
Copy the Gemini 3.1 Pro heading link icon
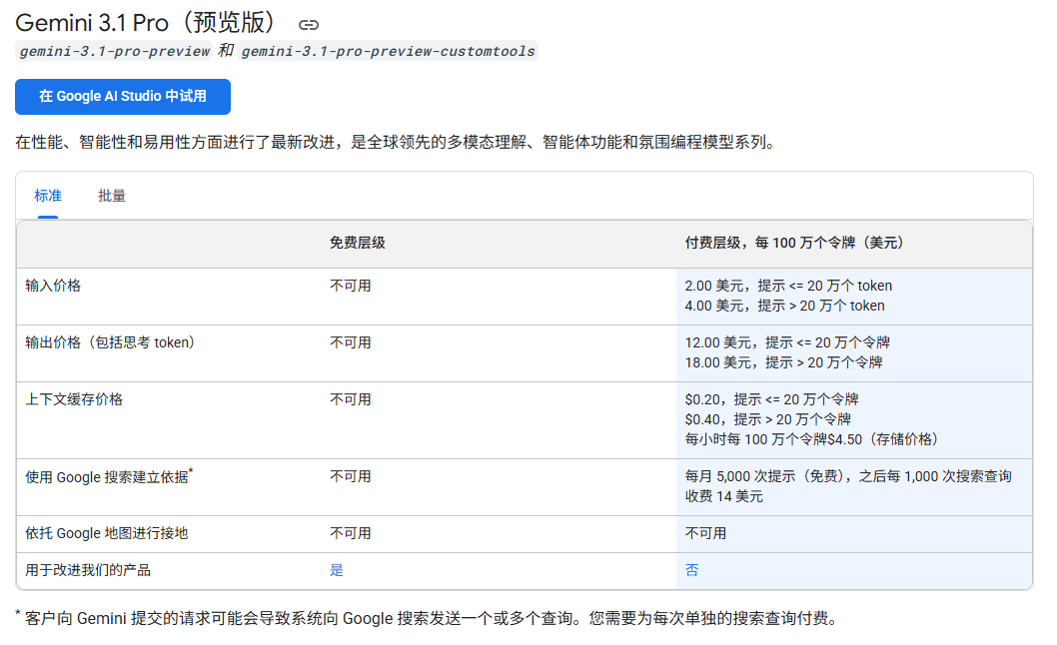click(x=308, y=25)
